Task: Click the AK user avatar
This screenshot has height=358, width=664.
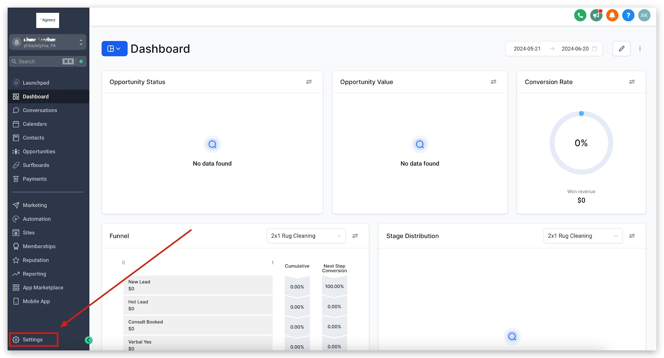Action: (x=644, y=15)
